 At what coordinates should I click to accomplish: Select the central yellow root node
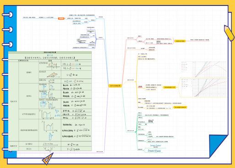tap(115, 86)
